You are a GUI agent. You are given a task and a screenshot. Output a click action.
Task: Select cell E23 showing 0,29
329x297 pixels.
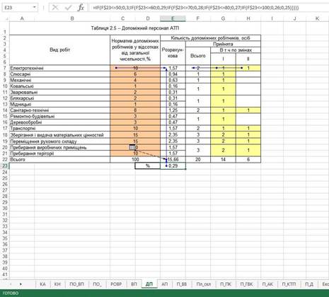[173, 165]
